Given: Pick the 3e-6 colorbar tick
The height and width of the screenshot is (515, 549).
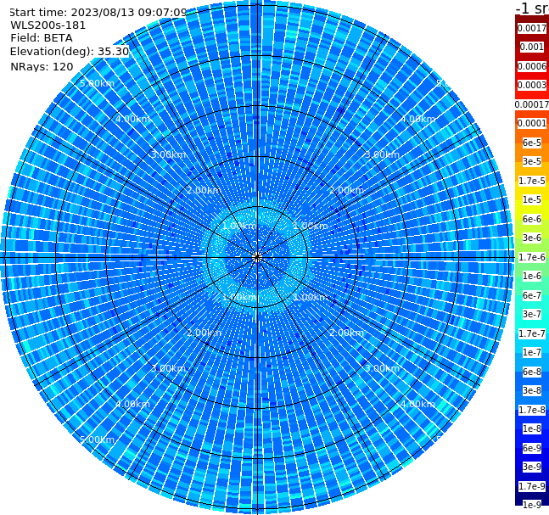Looking at the screenshot, I should point(532,238).
